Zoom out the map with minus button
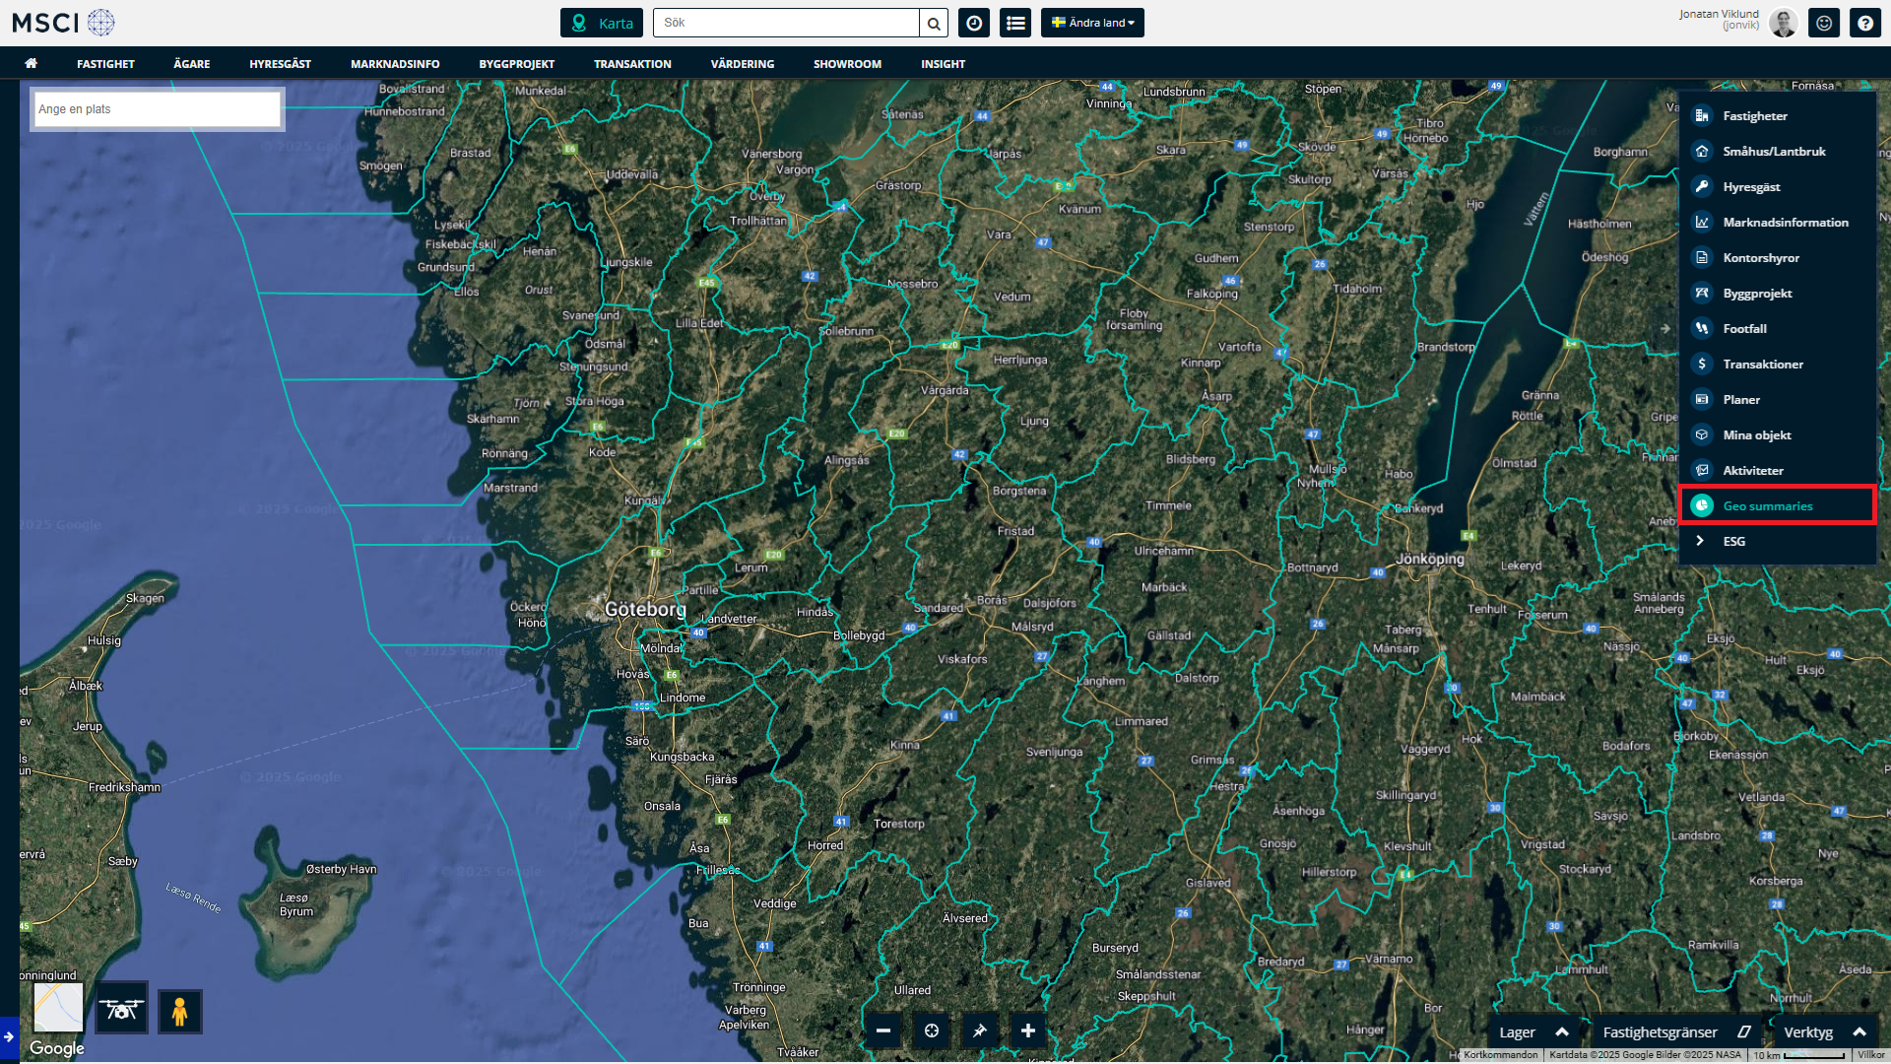The image size is (1891, 1064). pyautogui.click(x=883, y=1031)
